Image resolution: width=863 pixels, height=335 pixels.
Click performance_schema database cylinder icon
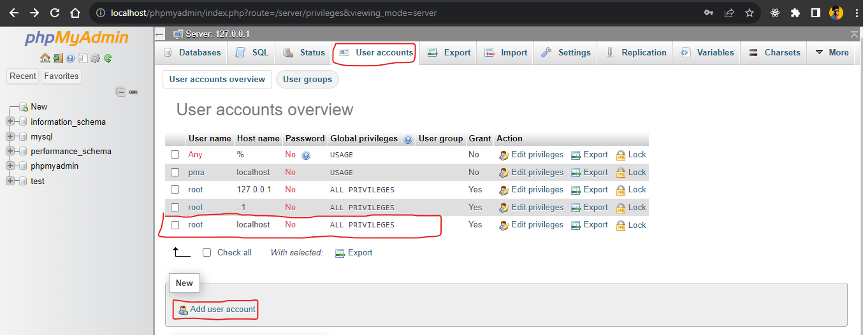point(23,152)
